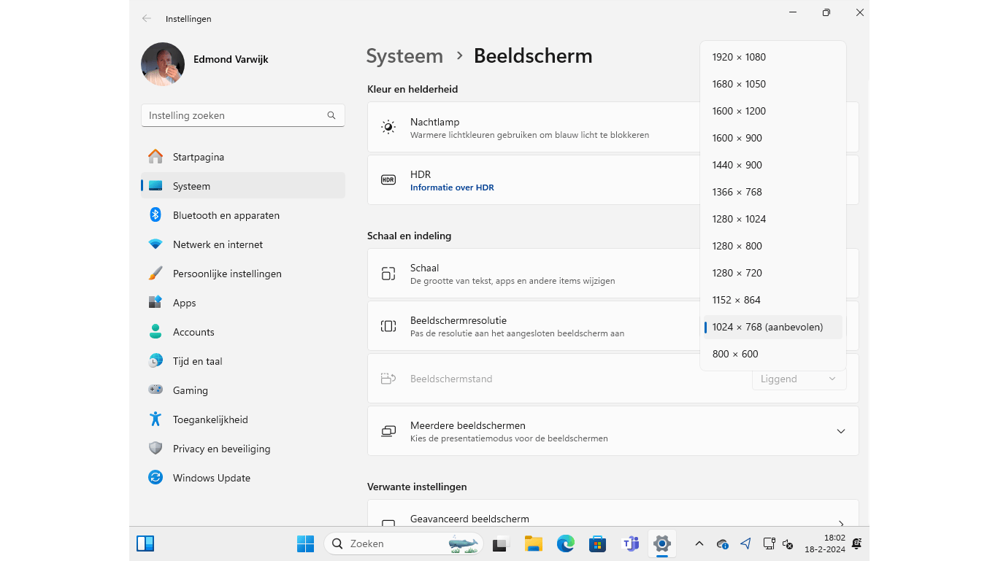
Task: Click the back arrow in Instellingen
Action: coord(147,18)
